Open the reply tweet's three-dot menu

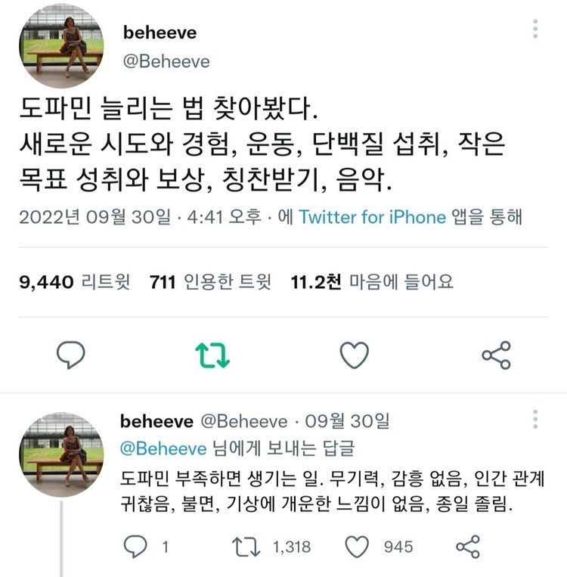pos(535,420)
